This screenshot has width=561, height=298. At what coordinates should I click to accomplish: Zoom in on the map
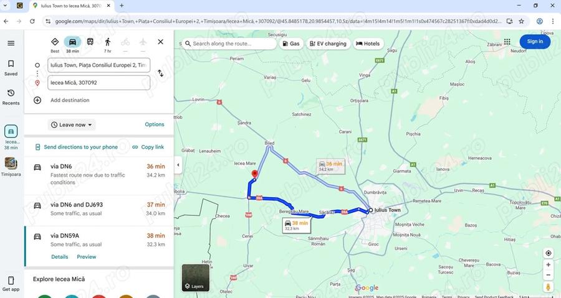tap(549, 264)
